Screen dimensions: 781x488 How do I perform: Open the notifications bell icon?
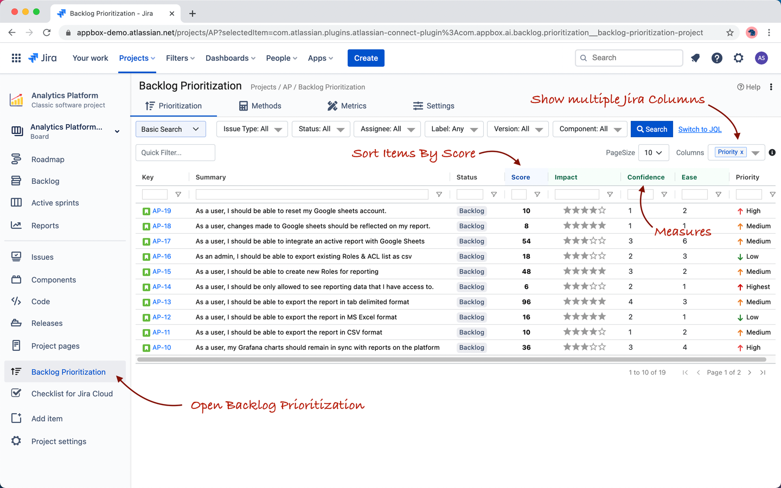click(x=695, y=58)
